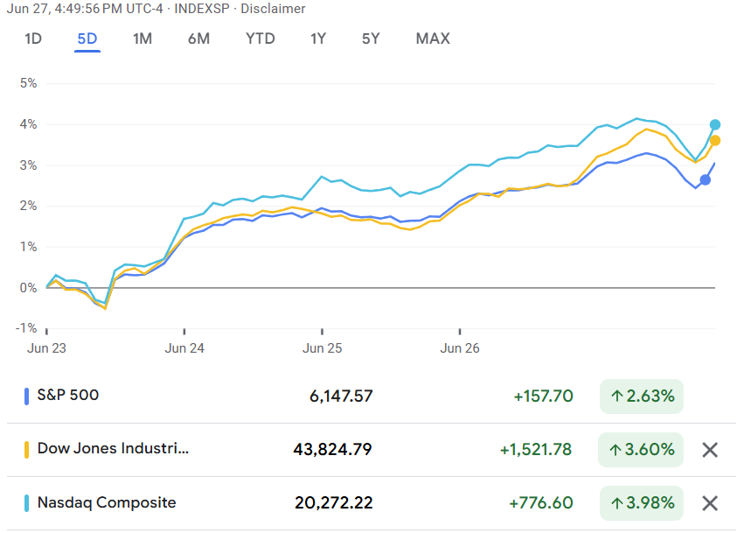Switch to the 1M time range

click(x=143, y=39)
